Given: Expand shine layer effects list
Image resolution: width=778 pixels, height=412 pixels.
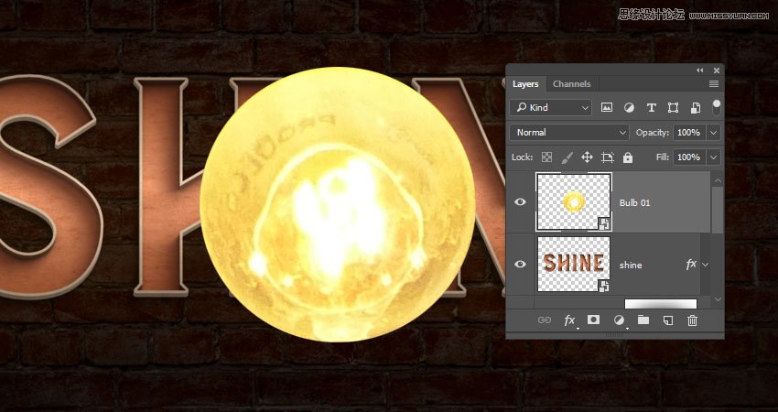Looking at the screenshot, I should (705, 265).
